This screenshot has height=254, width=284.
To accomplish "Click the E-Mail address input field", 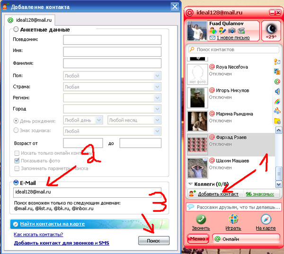I will pyautogui.click(x=87, y=192).
